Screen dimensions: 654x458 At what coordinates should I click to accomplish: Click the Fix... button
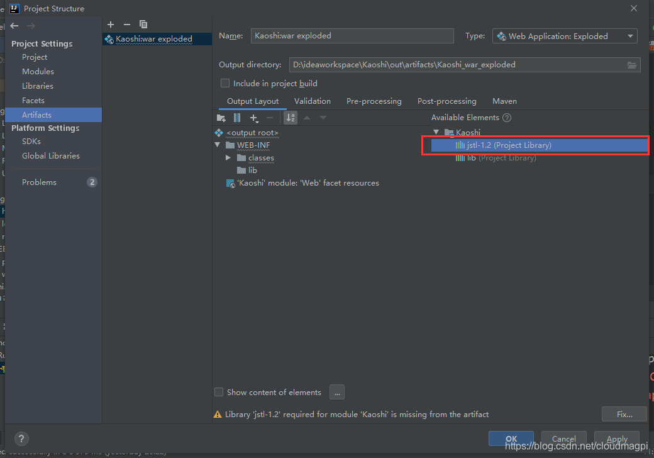click(x=624, y=414)
